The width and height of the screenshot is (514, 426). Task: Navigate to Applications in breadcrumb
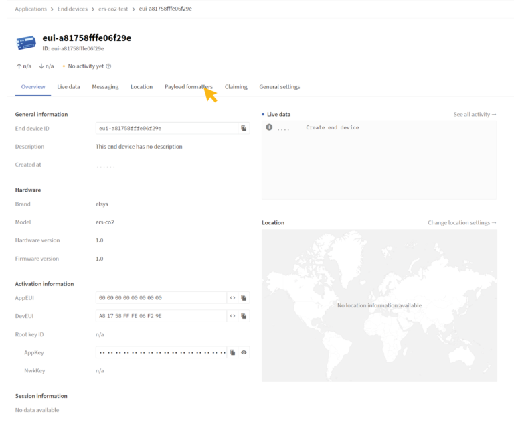(x=31, y=9)
